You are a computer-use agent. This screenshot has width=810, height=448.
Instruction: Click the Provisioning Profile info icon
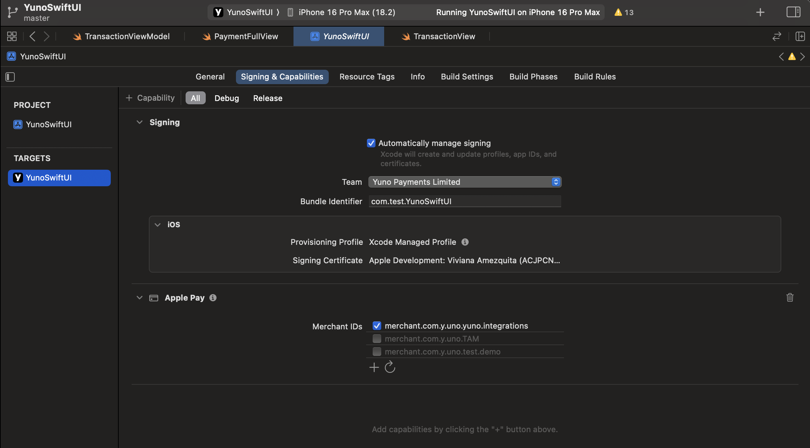[465, 242]
